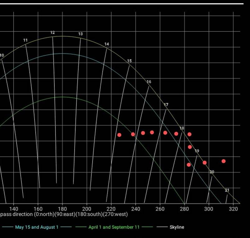The image size is (250, 238).
Task: Tap the hour 21 marker label
Action: (227, 190)
